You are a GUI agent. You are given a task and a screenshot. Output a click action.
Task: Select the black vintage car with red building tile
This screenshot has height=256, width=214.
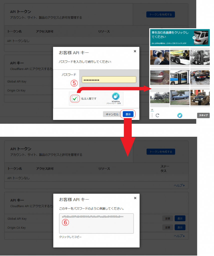(200, 97)
